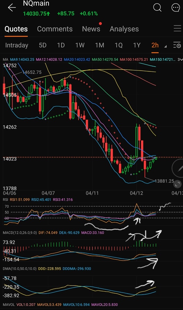
Task: Tap the 13881.25 low price marker
Action: 164,181
